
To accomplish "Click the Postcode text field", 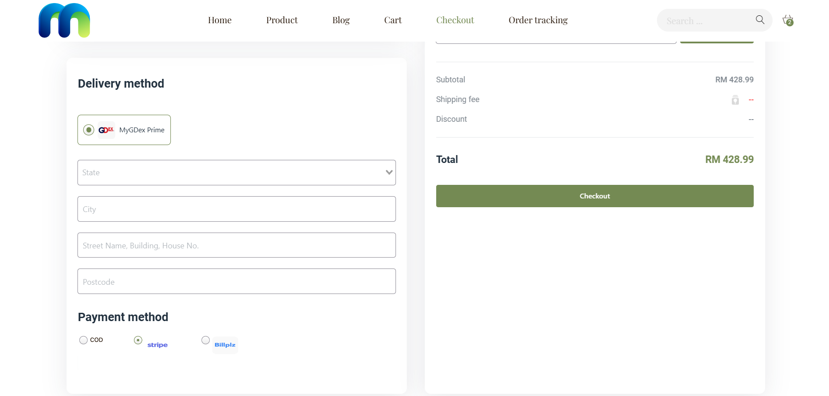I will pos(236,281).
